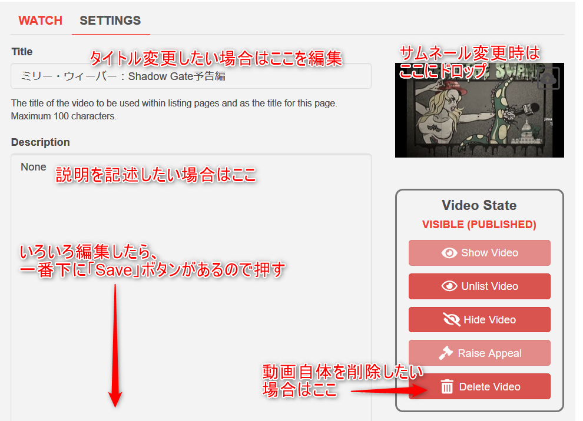
Task: Open the SETTINGS tab
Action: point(110,21)
